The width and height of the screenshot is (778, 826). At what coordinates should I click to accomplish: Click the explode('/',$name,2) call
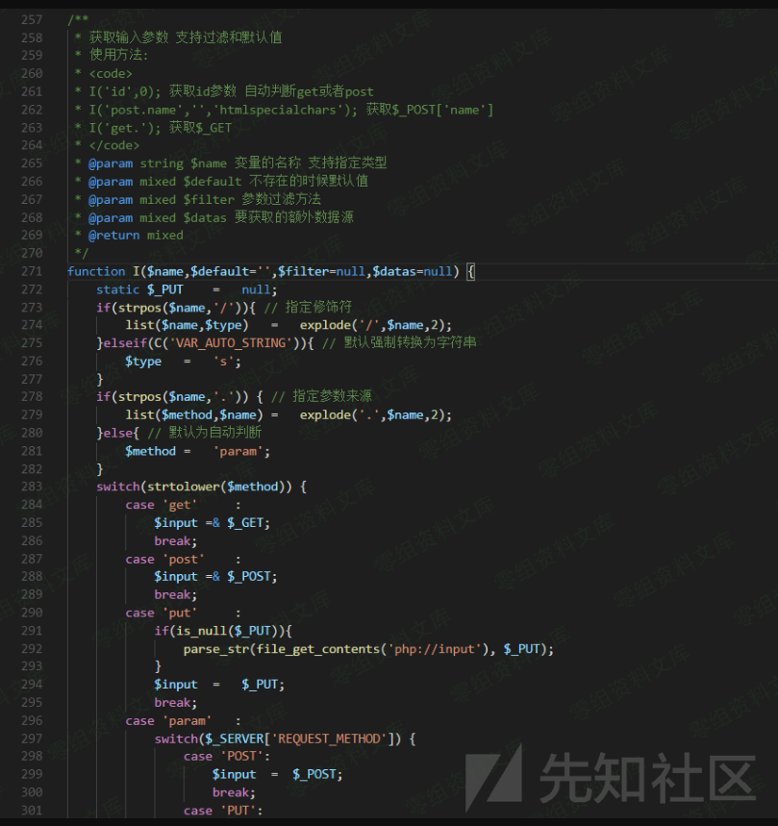coord(376,325)
